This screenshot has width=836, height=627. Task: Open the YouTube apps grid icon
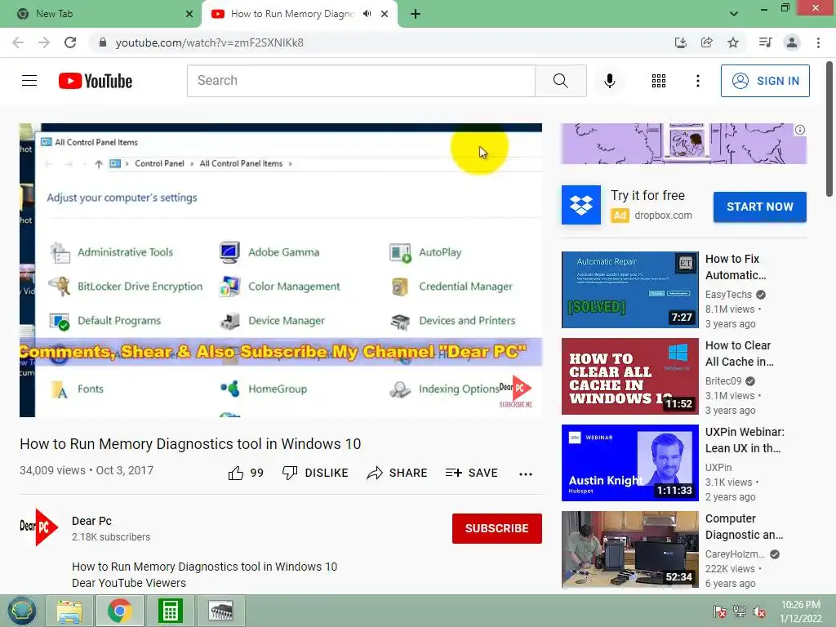tap(659, 81)
